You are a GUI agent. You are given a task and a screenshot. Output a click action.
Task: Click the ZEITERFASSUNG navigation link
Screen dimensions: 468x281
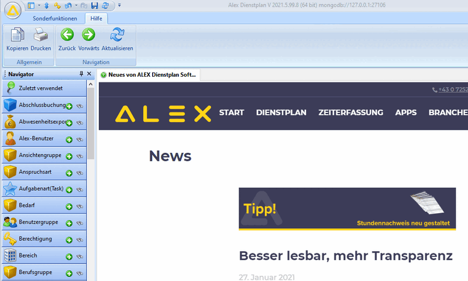tap(350, 112)
